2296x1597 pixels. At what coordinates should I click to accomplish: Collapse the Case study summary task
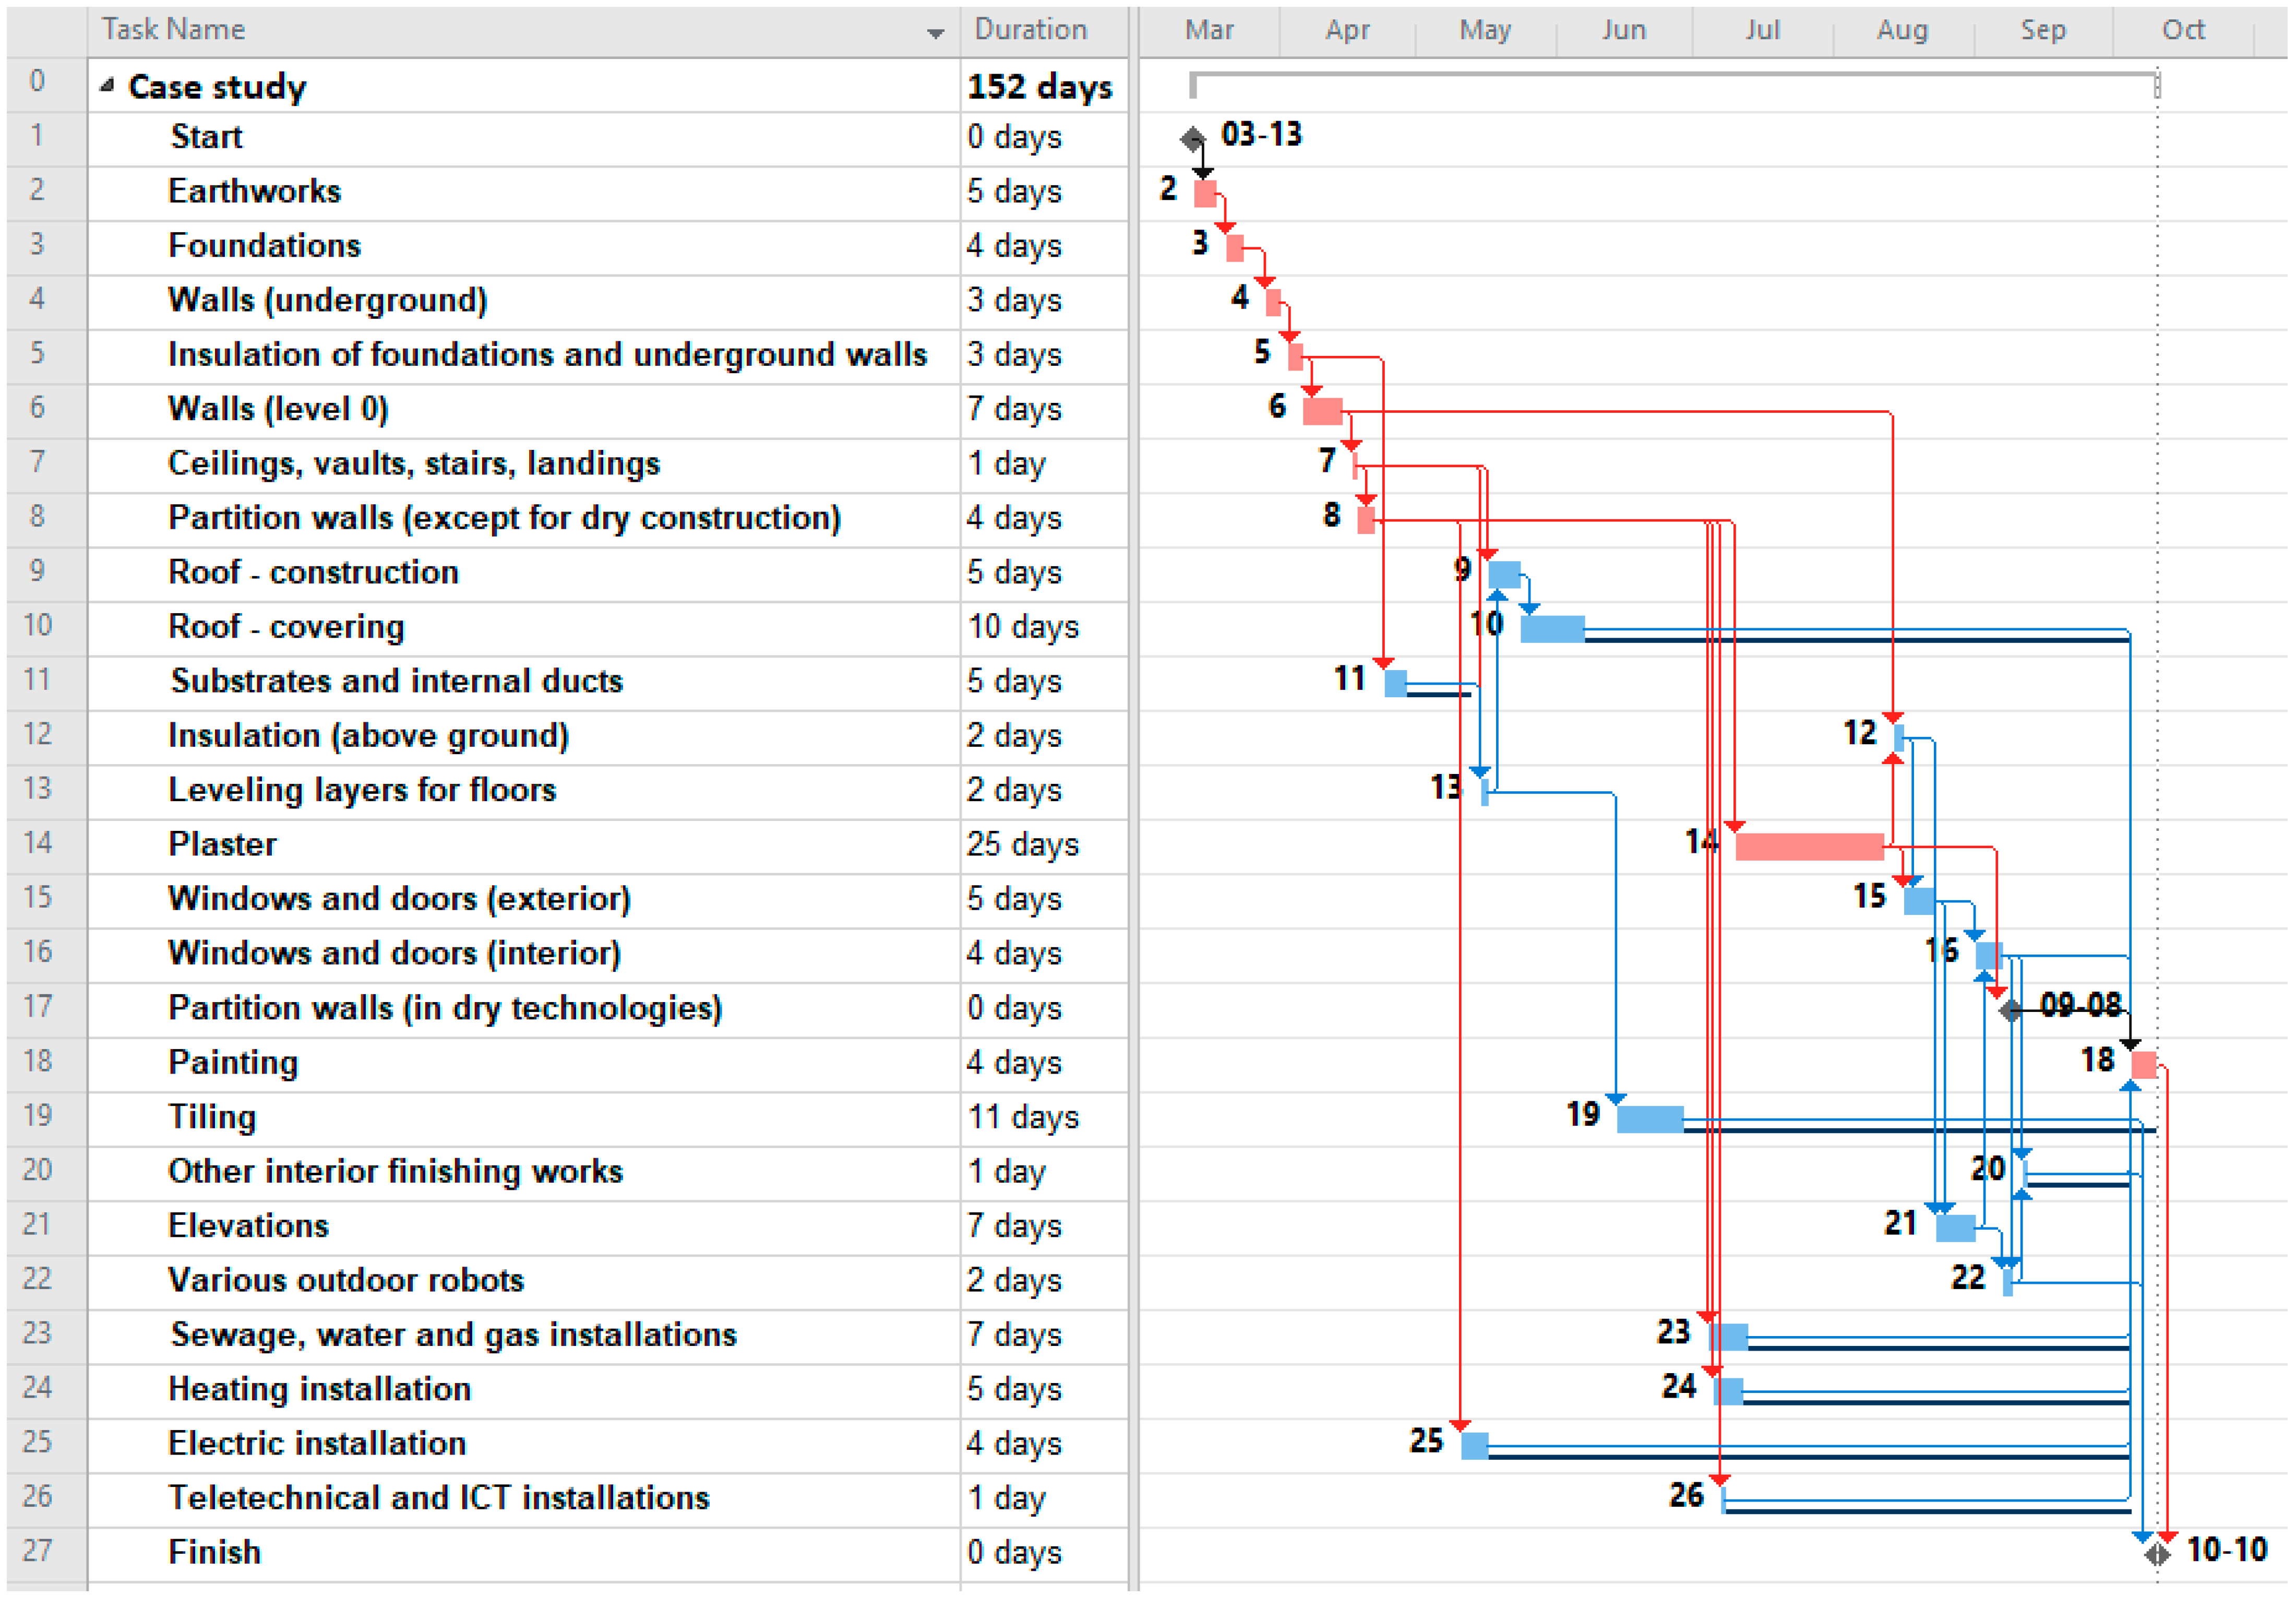[107, 86]
